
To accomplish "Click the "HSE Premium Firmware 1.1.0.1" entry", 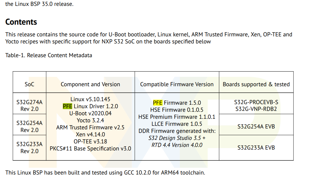I will pyautogui.click(x=177, y=117).
